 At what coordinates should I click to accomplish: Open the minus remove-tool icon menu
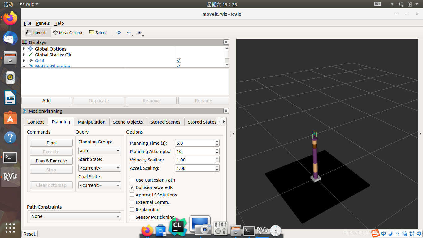tap(130, 33)
